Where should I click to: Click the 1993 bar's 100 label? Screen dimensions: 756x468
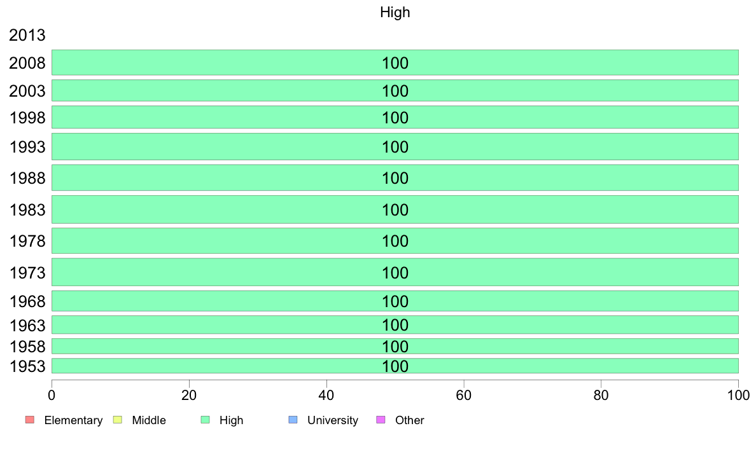395,147
